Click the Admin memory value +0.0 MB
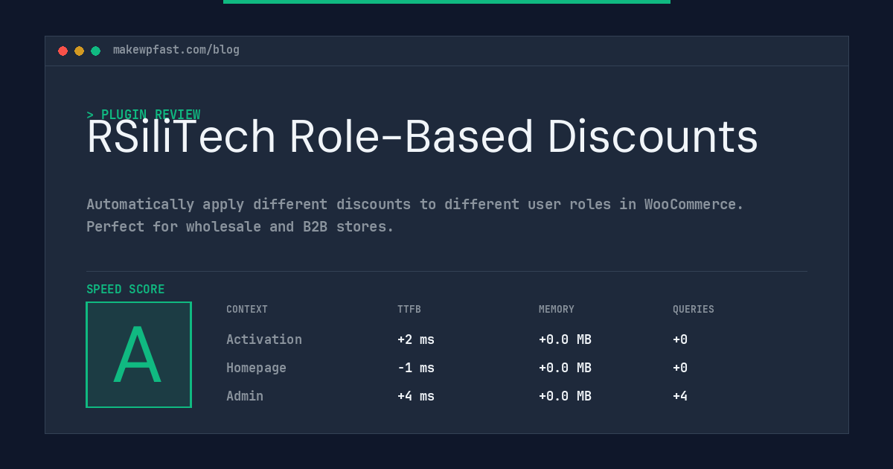The width and height of the screenshot is (893, 469). click(x=566, y=396)
